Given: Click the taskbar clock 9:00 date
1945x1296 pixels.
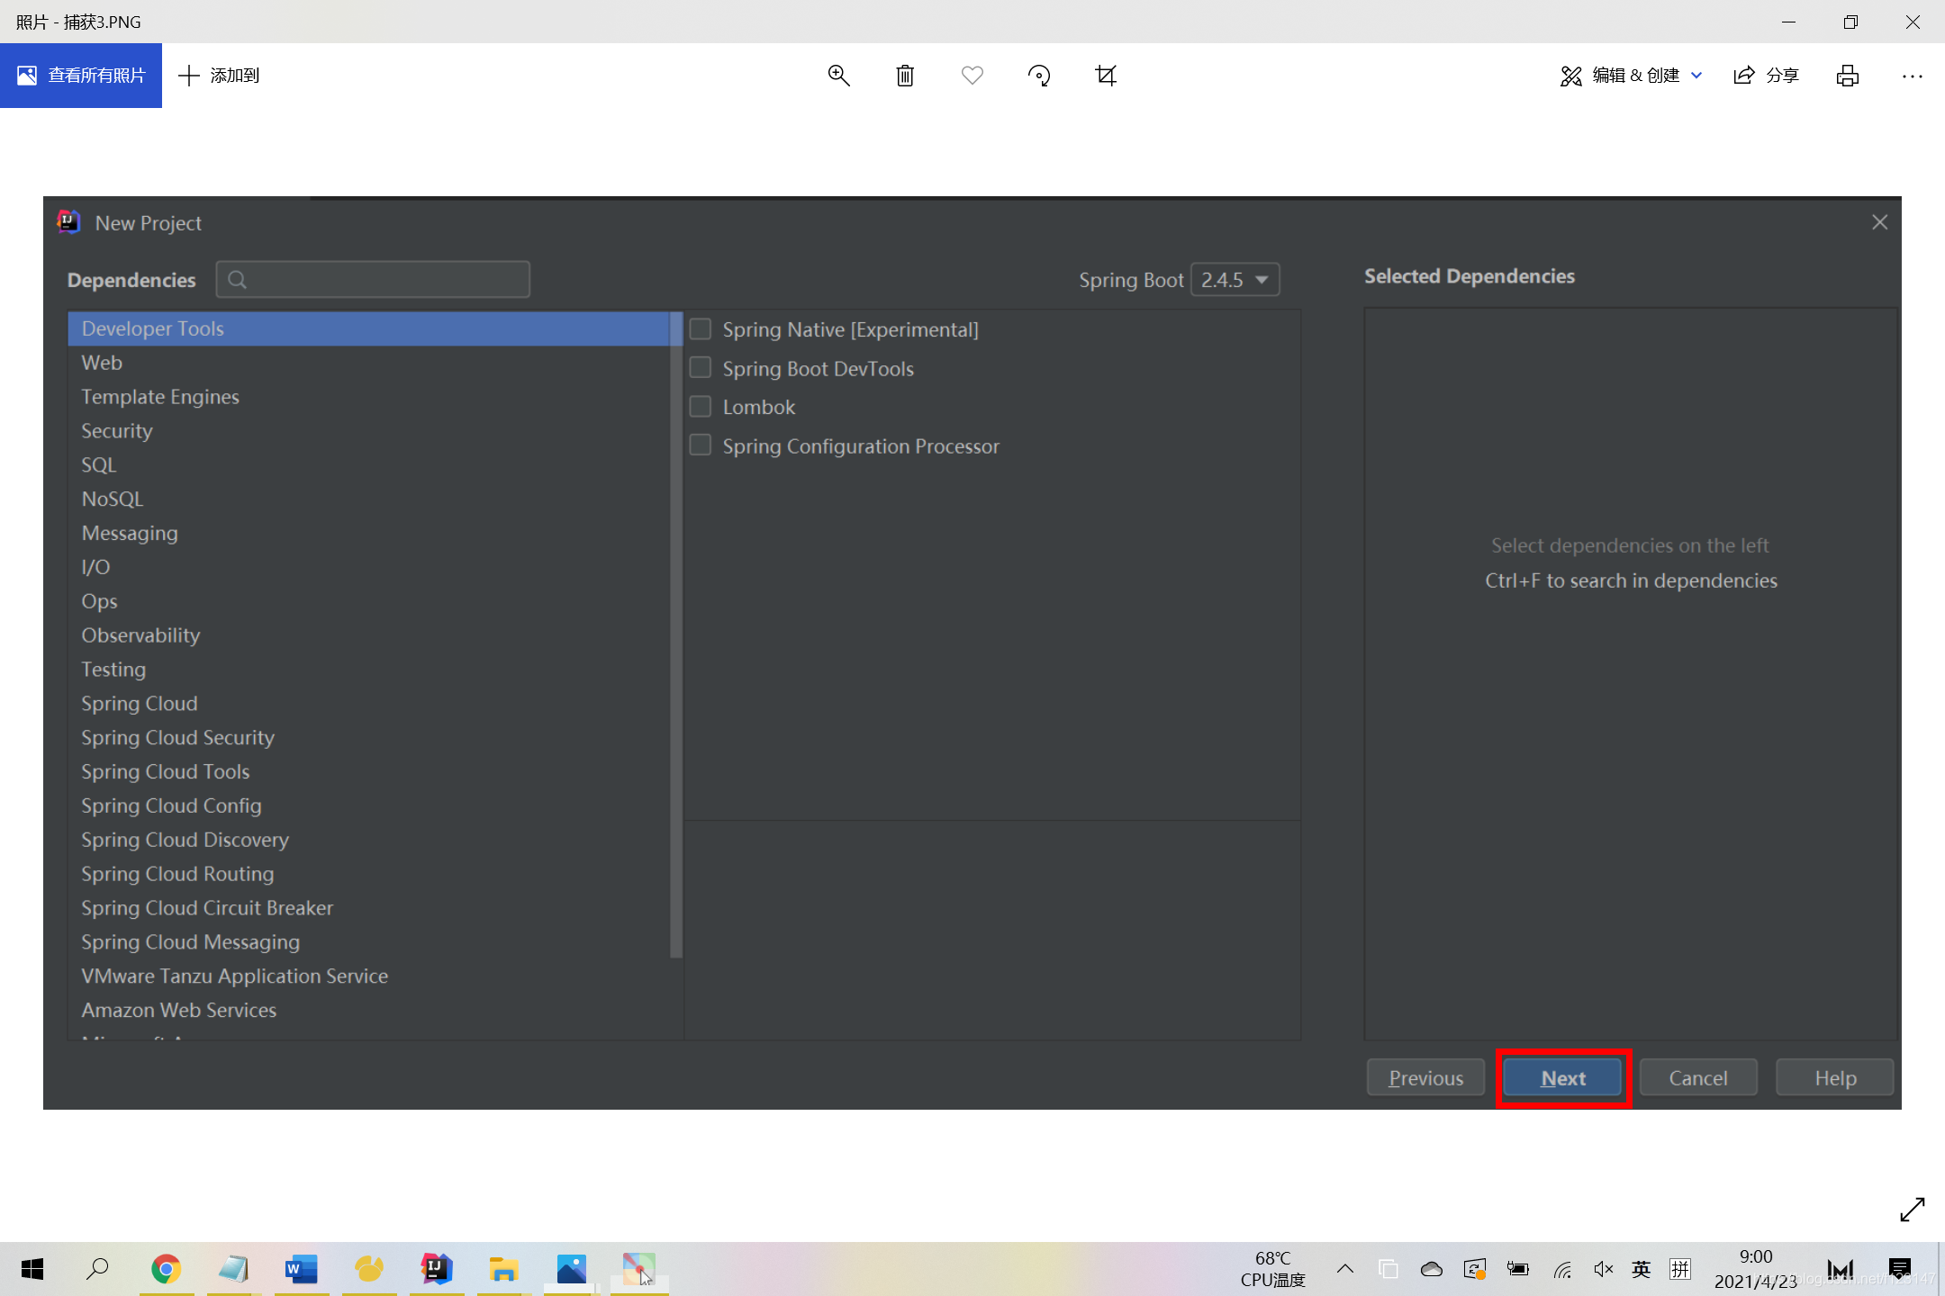Looking at the screenshot, I should click(1755, 1269).
